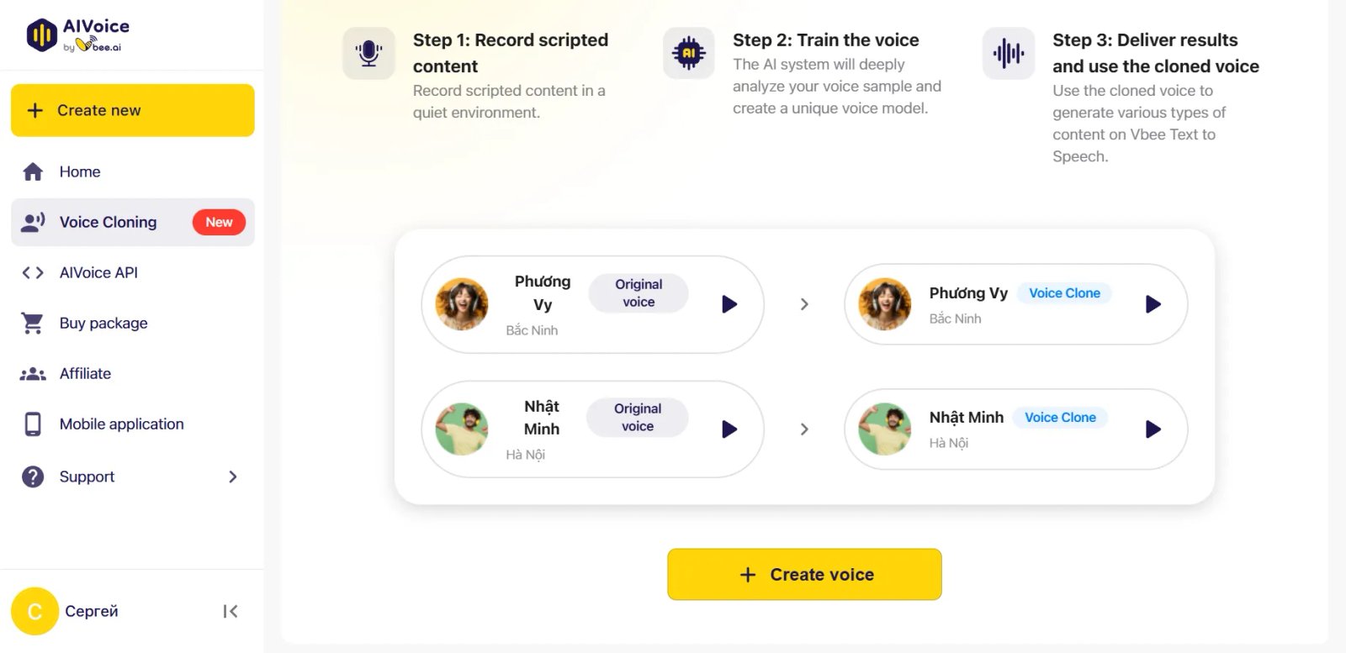Screen dimensions: 1346x653
Task: Click the Mobile application phone icon
Action: (33, 424)
